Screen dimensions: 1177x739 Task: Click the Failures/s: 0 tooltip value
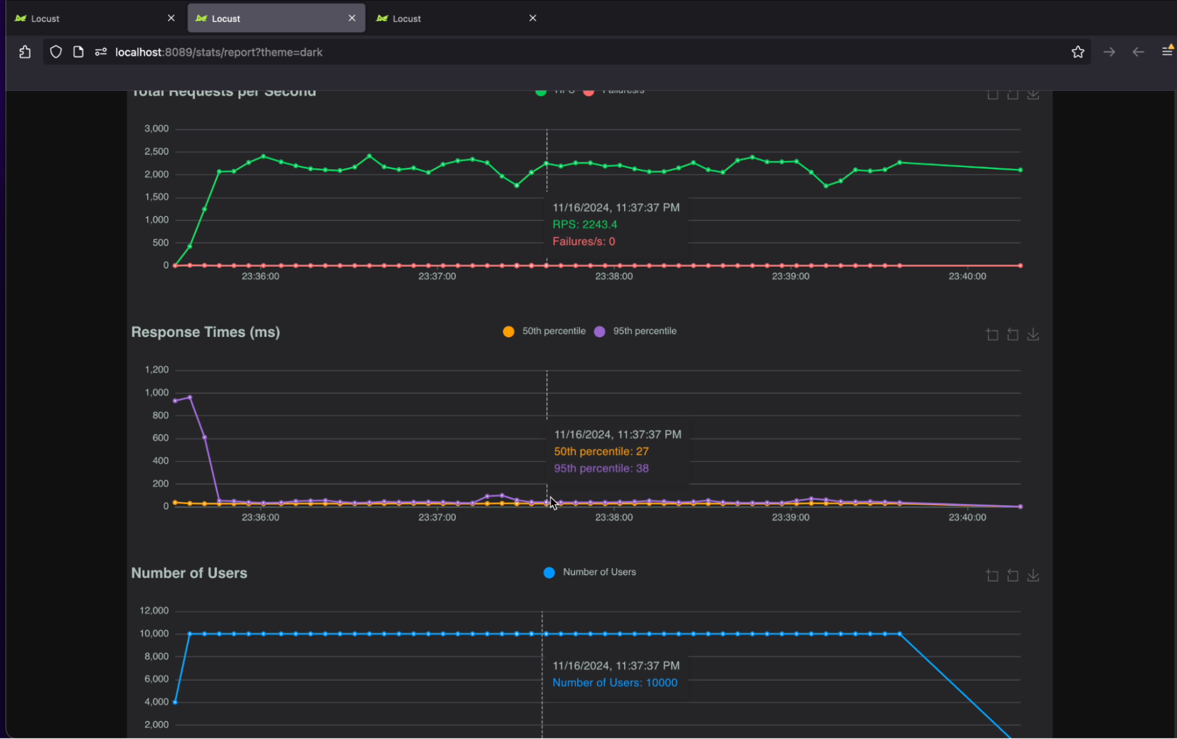[583, 241]
